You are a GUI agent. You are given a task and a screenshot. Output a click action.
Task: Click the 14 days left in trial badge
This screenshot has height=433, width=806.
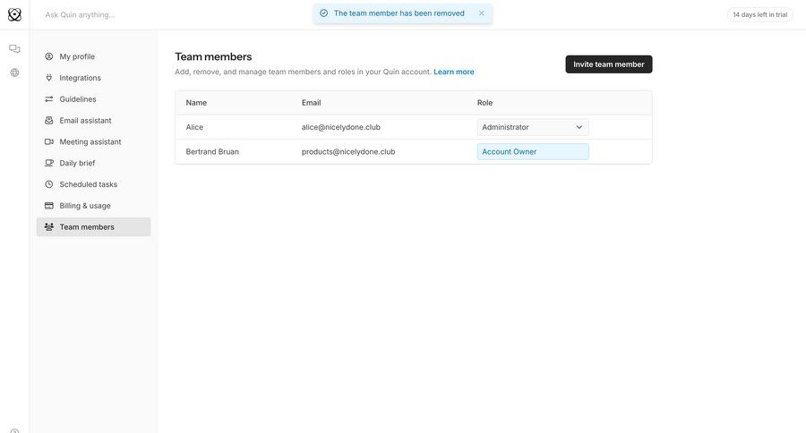click(759, 14)
